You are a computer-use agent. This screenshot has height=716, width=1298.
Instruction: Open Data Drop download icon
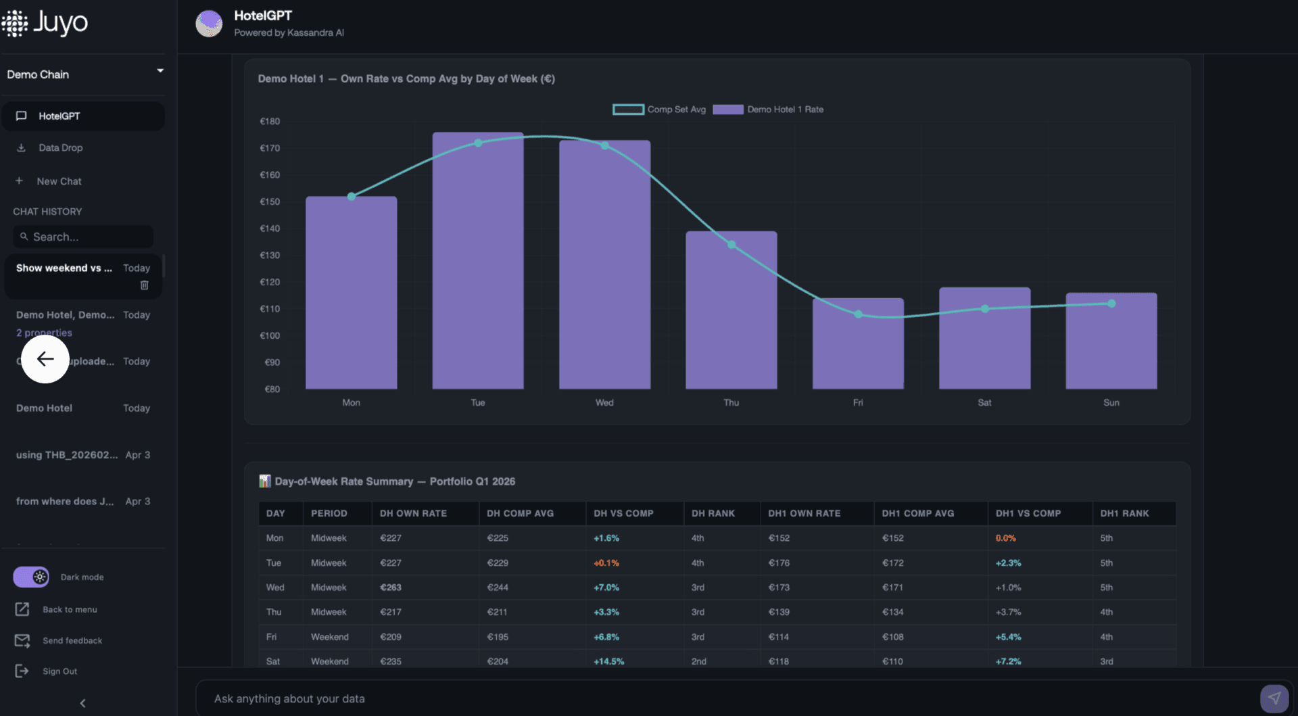[x=21, y=147]
